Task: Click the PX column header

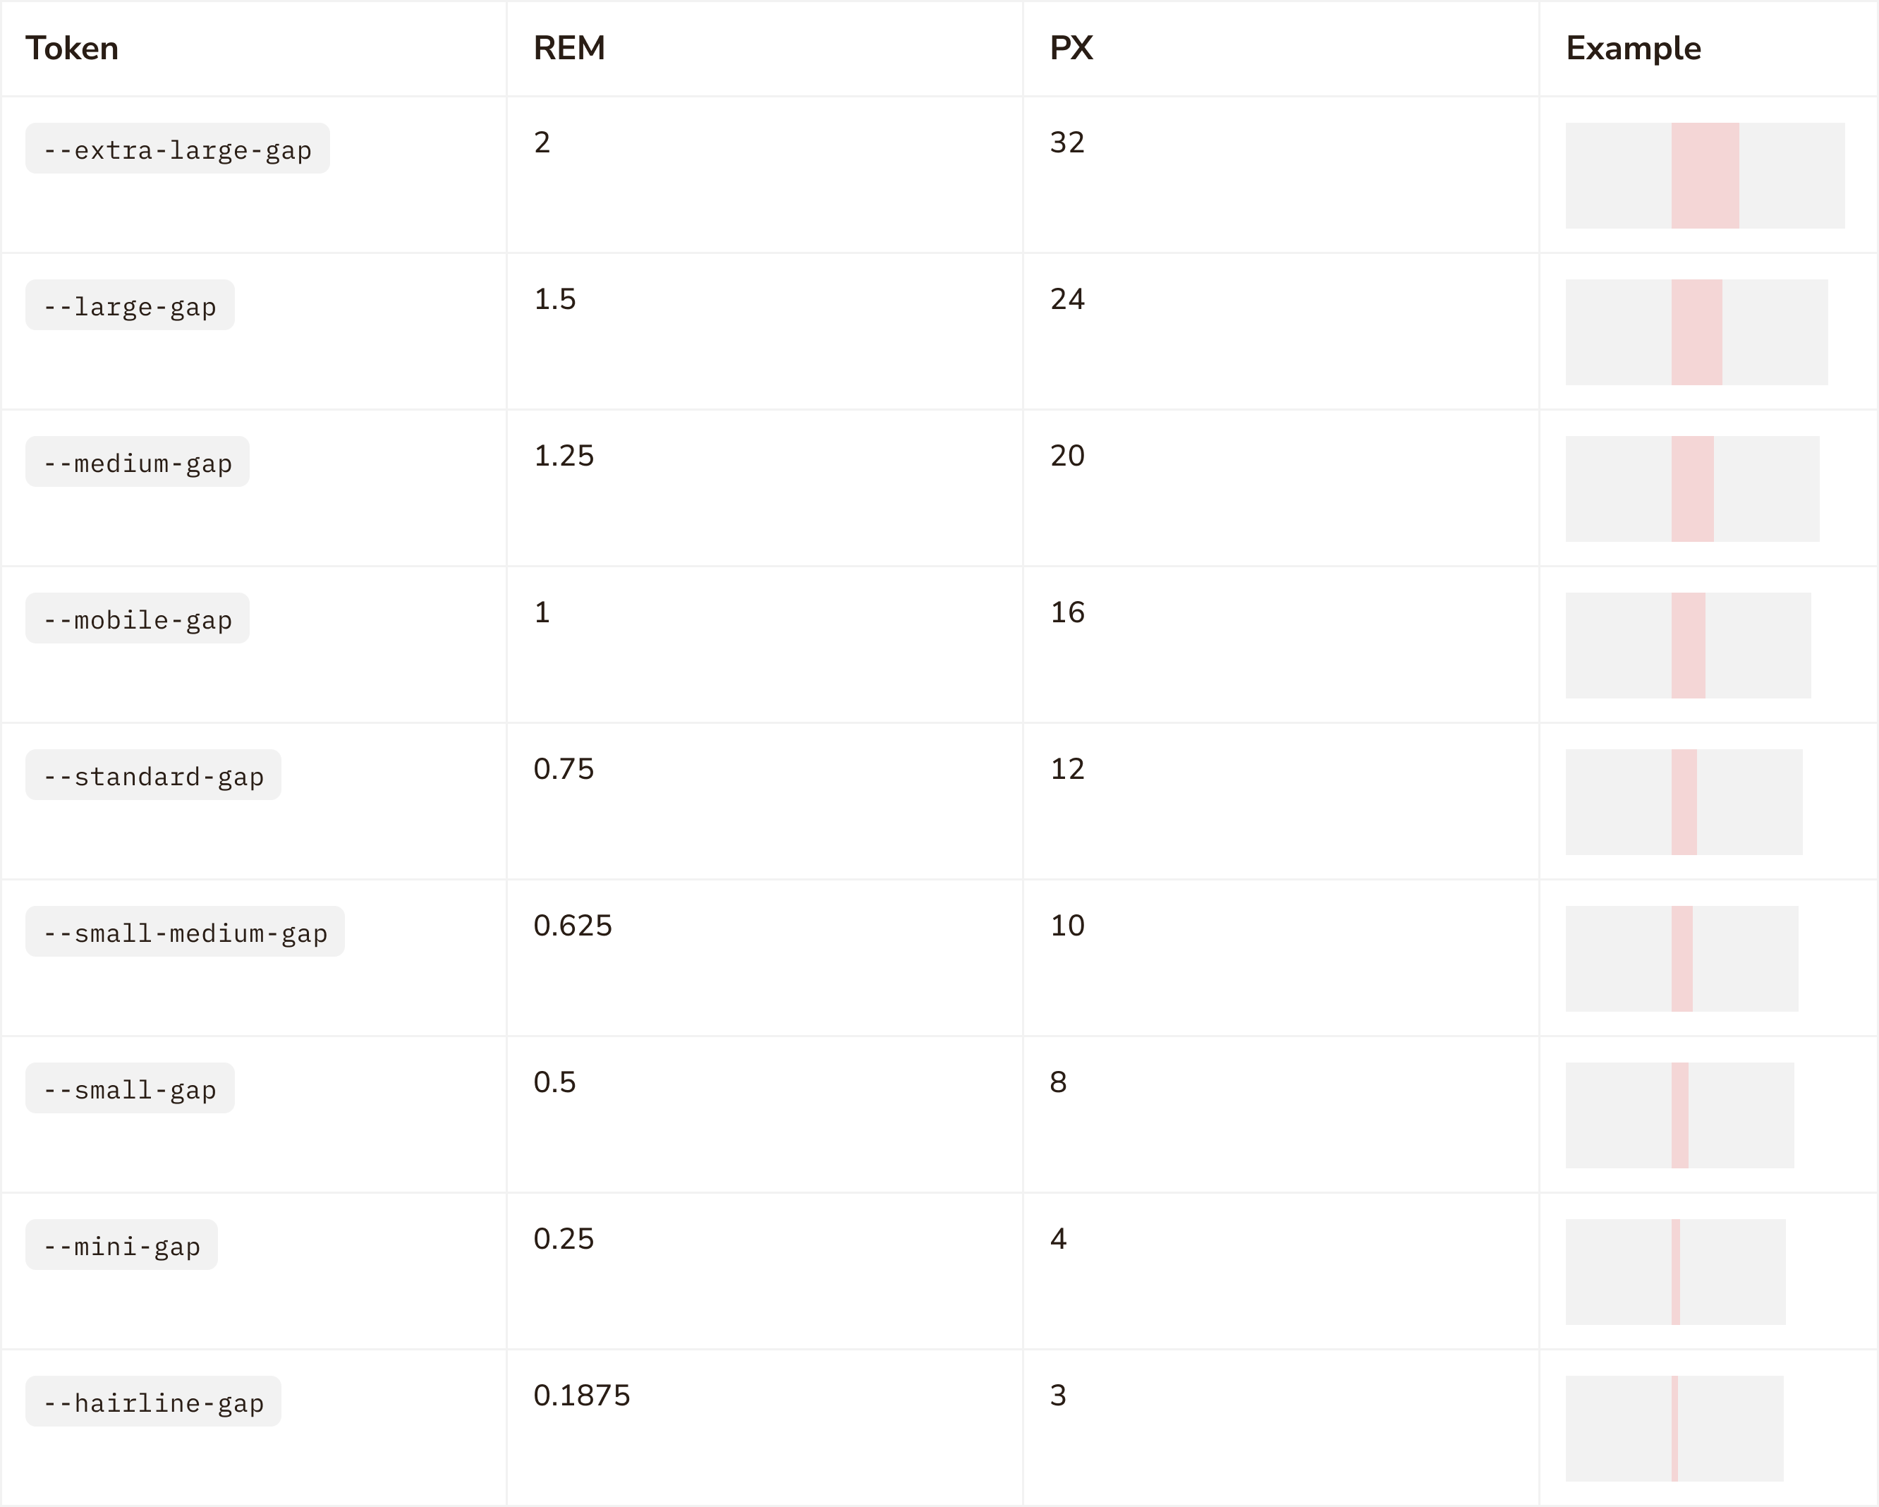Action: click(x=1071, y=48)
